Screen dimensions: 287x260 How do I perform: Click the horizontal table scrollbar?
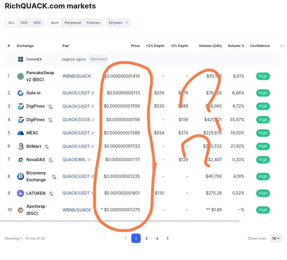120,221
